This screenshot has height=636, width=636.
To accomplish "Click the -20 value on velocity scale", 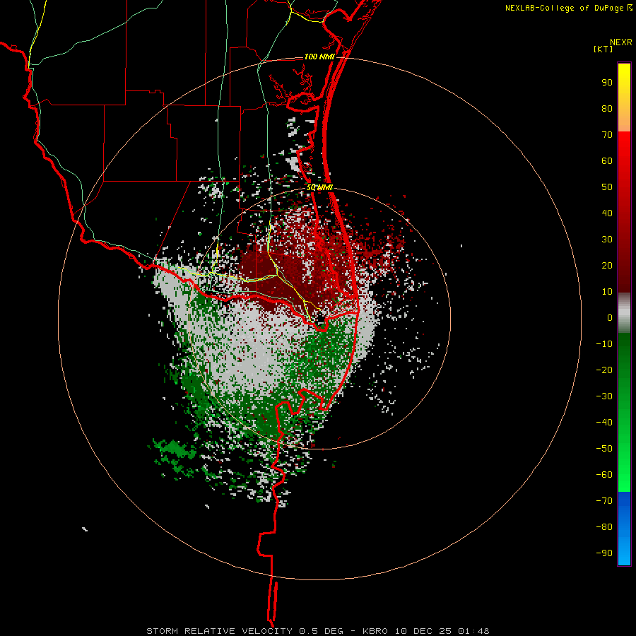I will click(604, 370).
